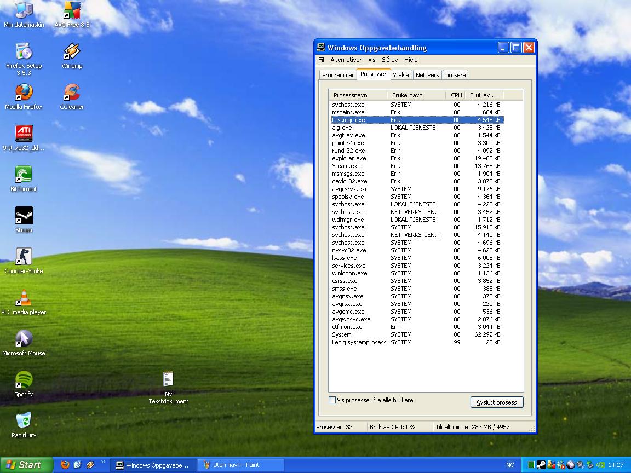Viewport: 631px width, 473px height.
Task: Select the winlogon.exe process row
Action: tap(417, 273)
